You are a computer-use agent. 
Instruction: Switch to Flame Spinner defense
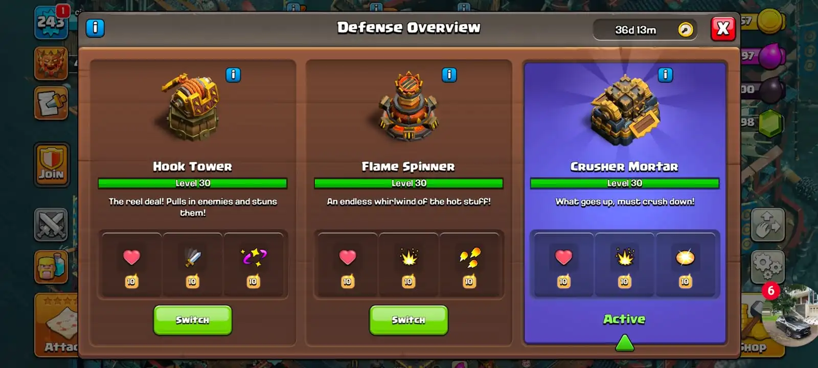[408, 320]
